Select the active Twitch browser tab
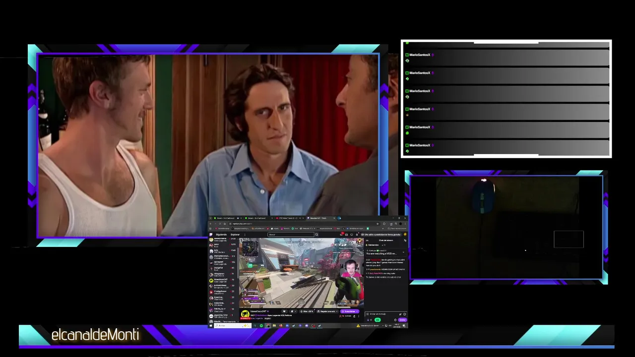This screenshot has width=635, height=357. coord(320,218)
